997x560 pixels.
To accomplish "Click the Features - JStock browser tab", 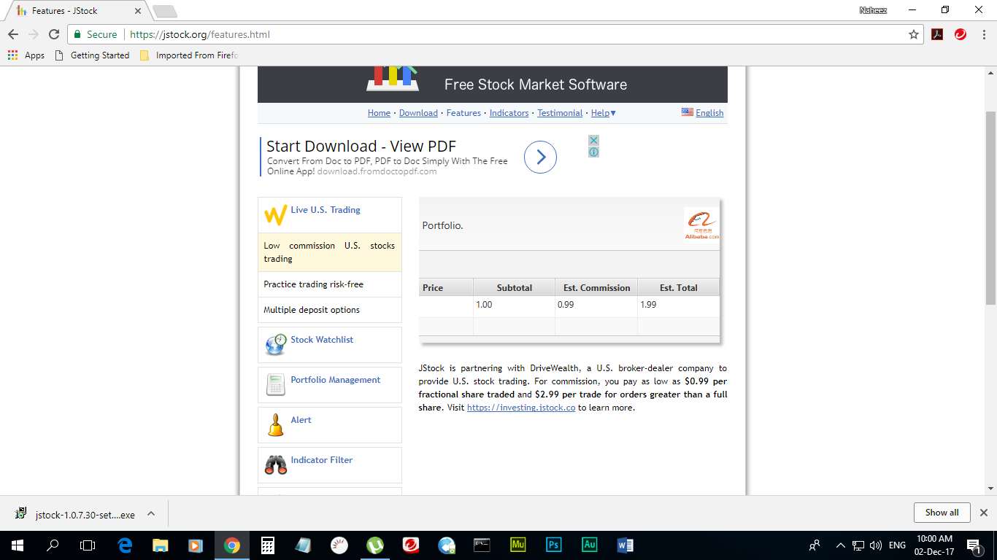I will pos(77,11).
